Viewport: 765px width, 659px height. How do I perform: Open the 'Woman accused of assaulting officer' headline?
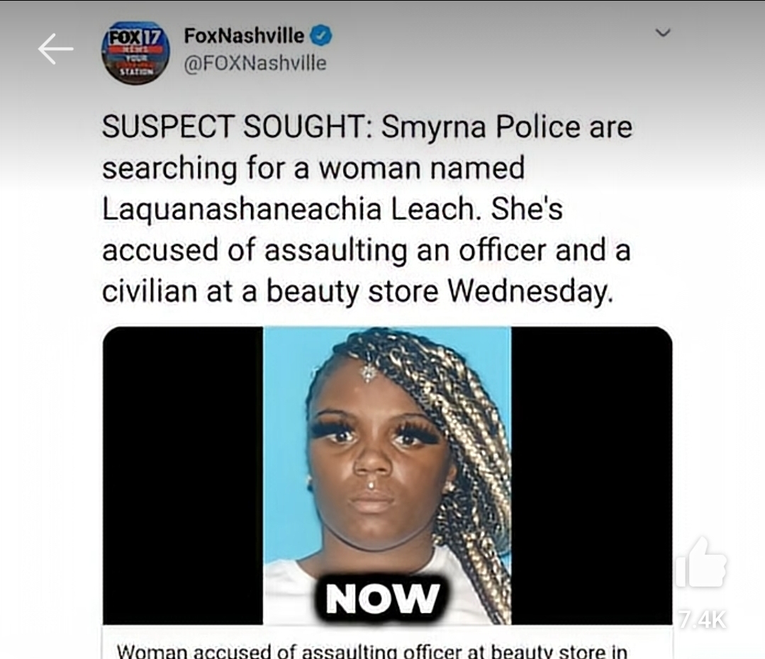tap(372, 650)
